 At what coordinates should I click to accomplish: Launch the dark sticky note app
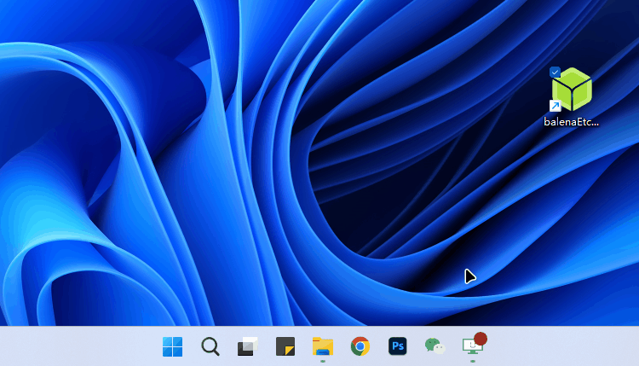pos(285,346)
